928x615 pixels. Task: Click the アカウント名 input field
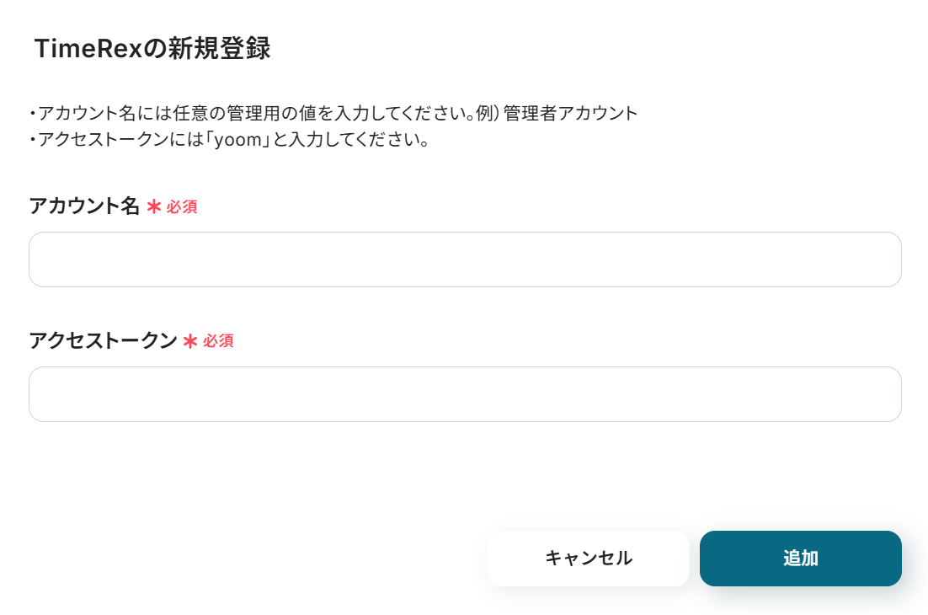coord(465,259)
